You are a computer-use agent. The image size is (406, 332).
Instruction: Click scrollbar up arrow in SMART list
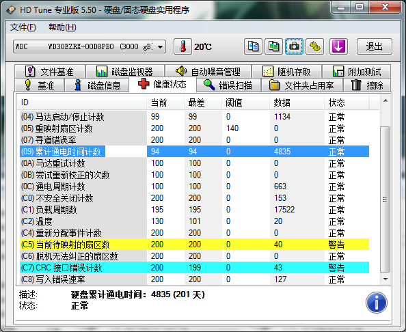coord(385,100)
